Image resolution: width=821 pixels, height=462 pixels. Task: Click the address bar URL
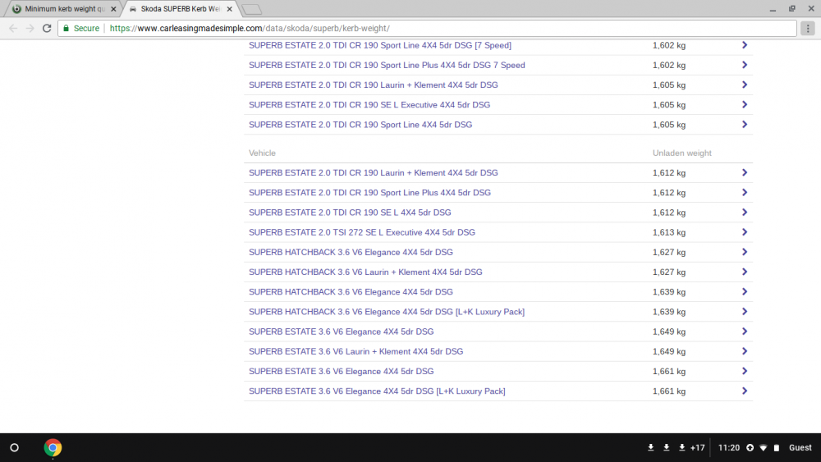(x=250, y=28)
